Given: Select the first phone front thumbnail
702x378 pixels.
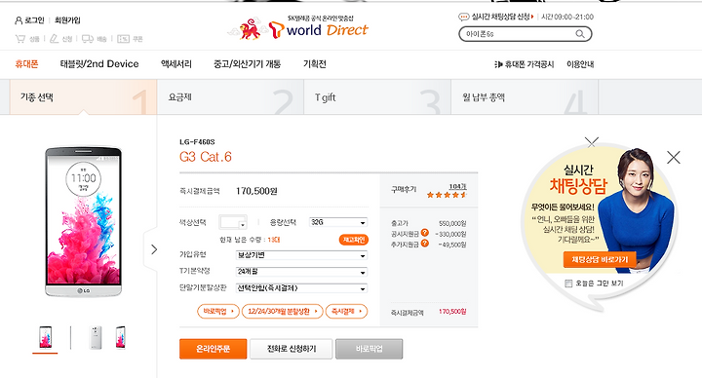Looking at the screenshot, I should click(45, 338).
